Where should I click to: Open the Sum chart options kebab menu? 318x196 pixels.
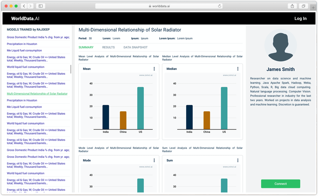tap(238, 160)
